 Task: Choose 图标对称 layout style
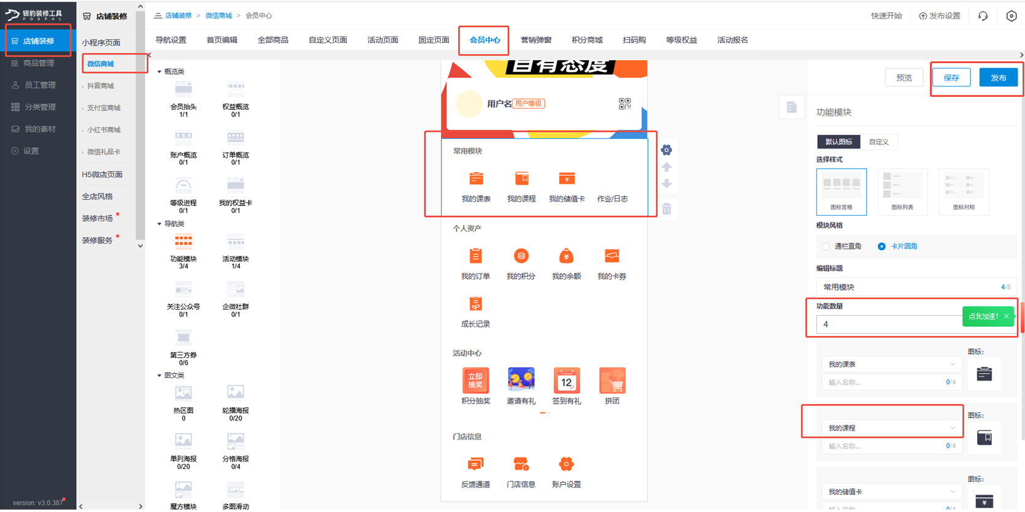[x=964, y=191]
